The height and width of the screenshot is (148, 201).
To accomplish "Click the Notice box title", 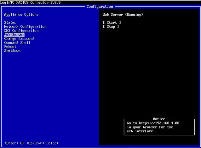I will (x=159, y=119).
